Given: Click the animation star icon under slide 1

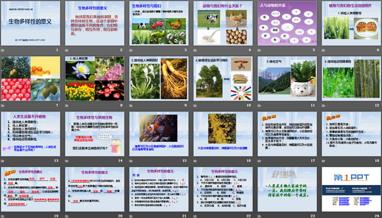Looking at the screenshot, I should [3, 50].
